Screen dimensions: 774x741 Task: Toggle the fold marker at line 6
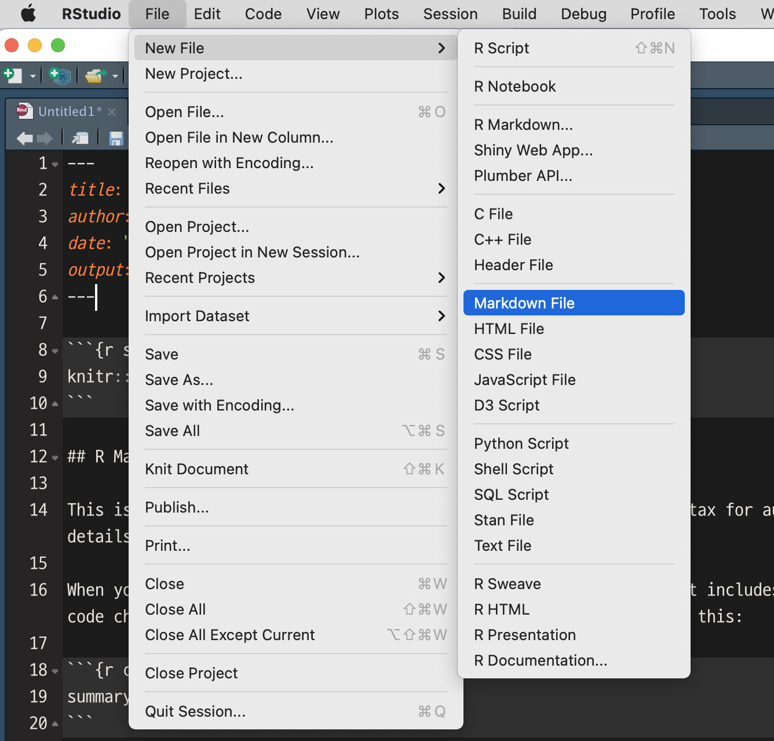(x=55, y=297)
